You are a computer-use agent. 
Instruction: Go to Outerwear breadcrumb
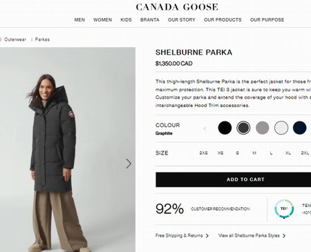click(x=15, y=39)
